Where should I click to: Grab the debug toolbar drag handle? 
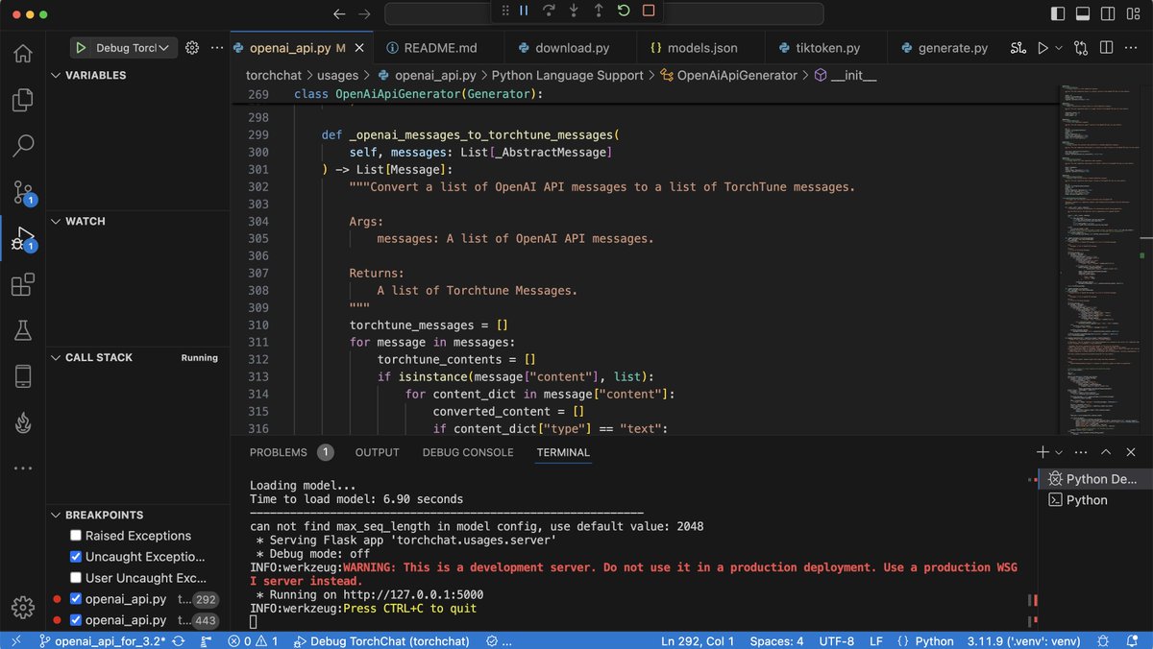pyautogui.click(x=505, y=11)
